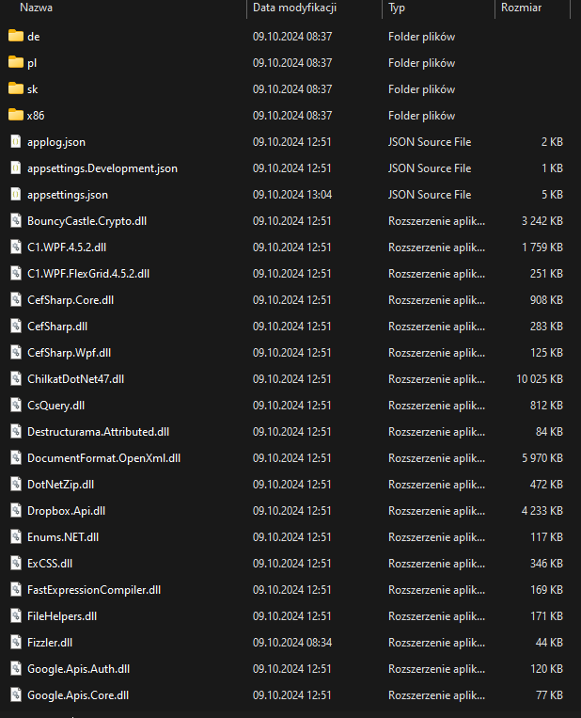Image resolution: width=581 pixels, height=718 pixels.
Task: Select file name DocumentFormat.OpenXml.dll
Action: pyautogui.click(x=103, y=458)
